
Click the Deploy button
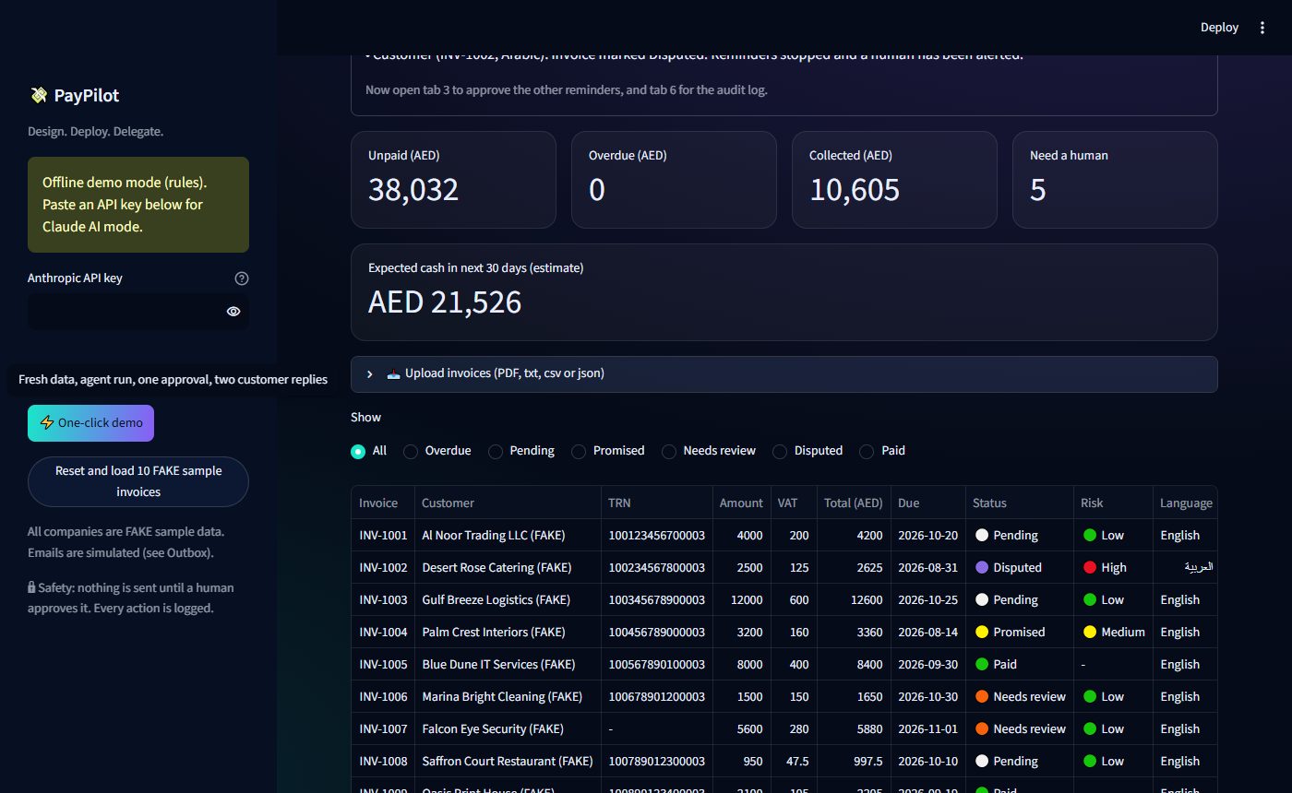tap(1219, 28)
